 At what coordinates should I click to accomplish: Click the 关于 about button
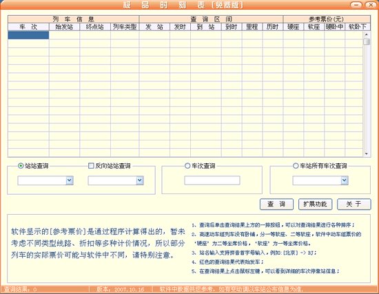[354, 204]
